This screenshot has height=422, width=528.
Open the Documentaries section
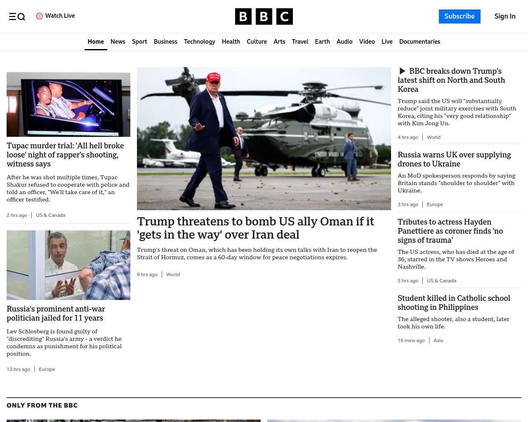point(420,42)
